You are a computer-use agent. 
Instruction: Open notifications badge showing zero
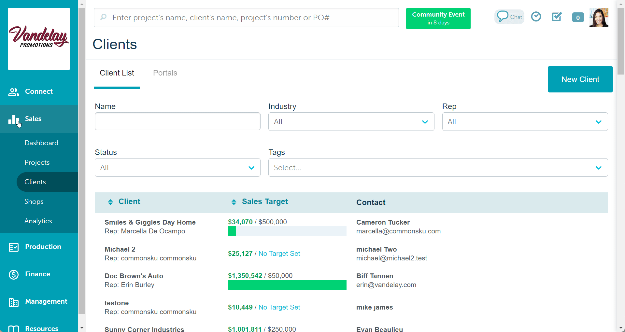tap(578, 18)
